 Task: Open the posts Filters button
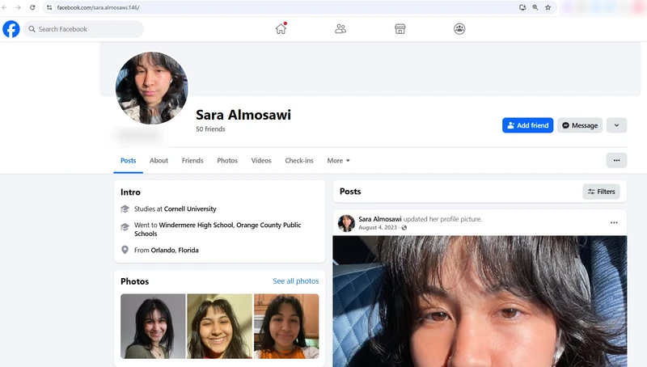[601, 192]
